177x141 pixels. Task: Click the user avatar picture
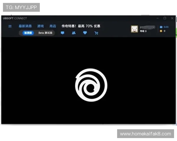134,29
